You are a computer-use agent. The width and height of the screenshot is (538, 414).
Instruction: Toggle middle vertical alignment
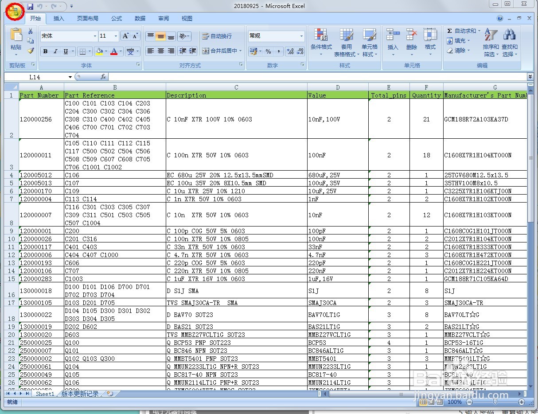[x=161, y=36]
